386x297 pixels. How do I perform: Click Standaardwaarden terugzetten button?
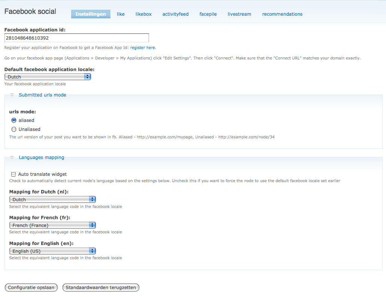click(x=101, y=287)
